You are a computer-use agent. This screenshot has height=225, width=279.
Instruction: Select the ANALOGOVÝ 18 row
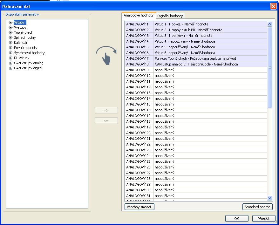pyautogui.click(x=196, y=121)
